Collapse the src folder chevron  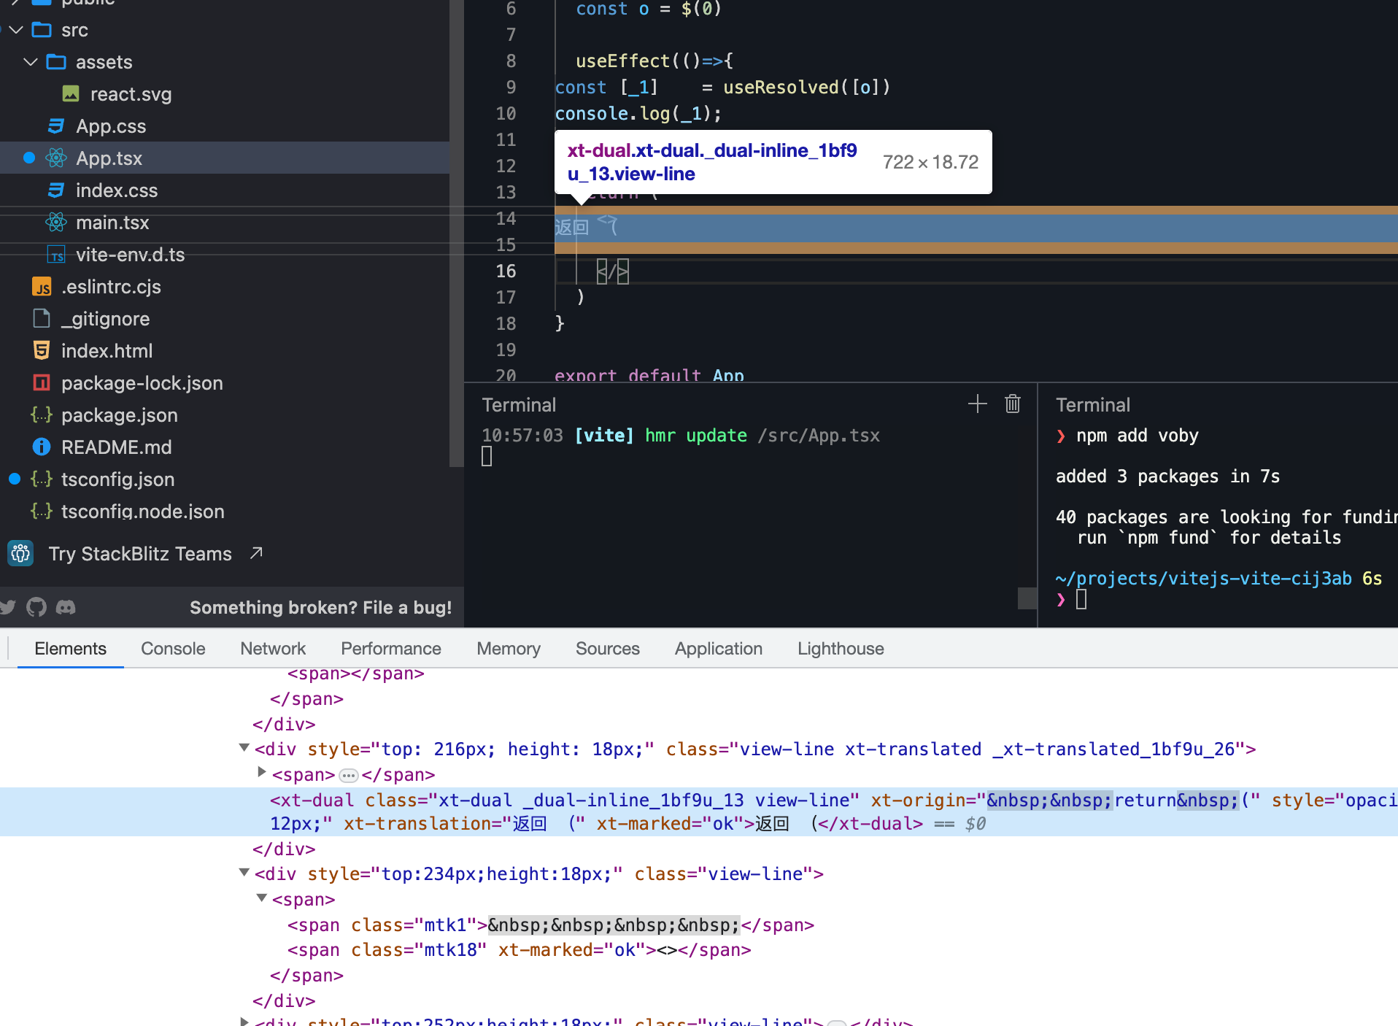click(x=16, y=30)
